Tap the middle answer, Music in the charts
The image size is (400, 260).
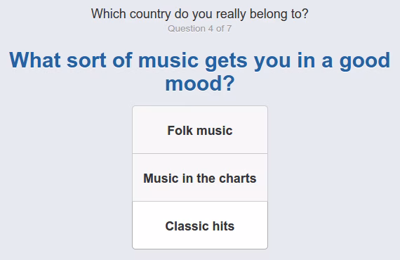click(x=200, y=178)
